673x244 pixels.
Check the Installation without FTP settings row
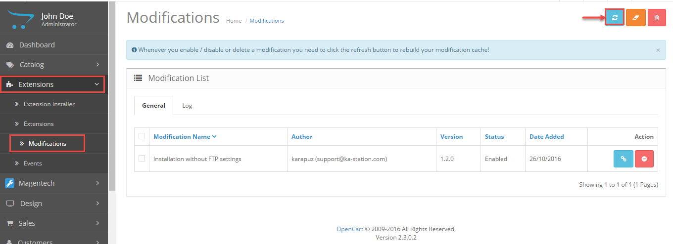(142, 159)
